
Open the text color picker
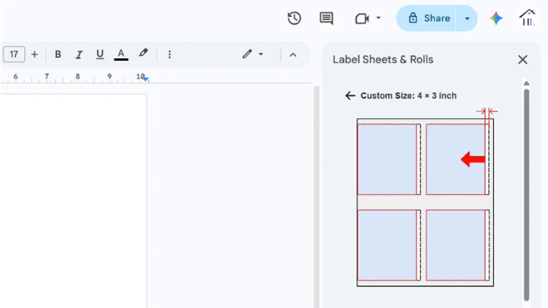pyautogui.click(x=121, y=54)
